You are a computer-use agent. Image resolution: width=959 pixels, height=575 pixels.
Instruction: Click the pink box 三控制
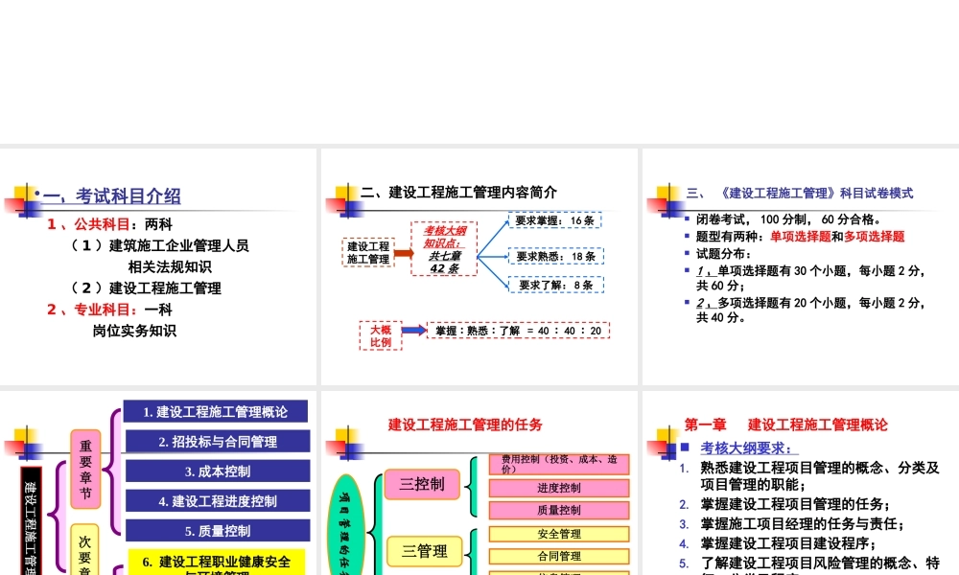pyautogui.click(x=422, y=484)
